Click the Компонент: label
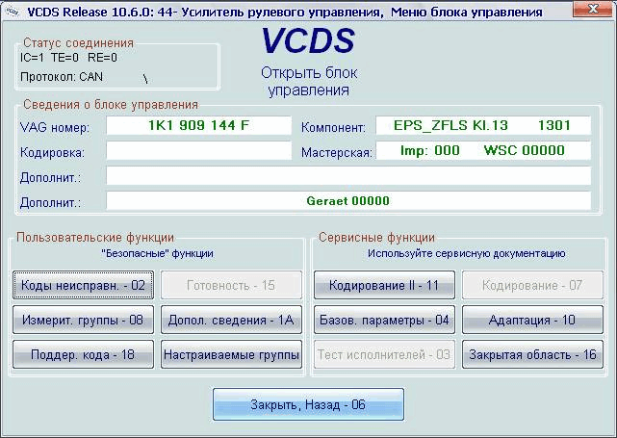 coord(333,127)
